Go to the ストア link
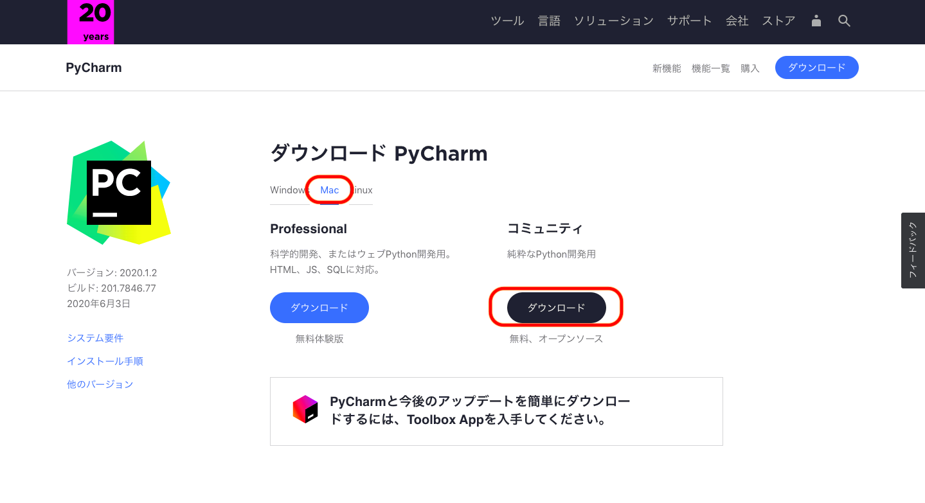 pos(778,21)
